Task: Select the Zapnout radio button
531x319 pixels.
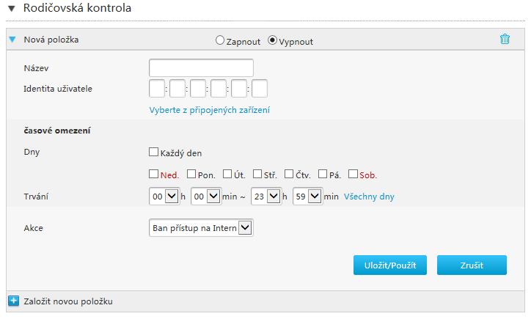Action: [220, 40]
